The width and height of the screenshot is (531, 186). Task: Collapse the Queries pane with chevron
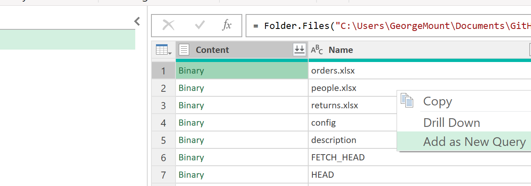tap(137, 21)
